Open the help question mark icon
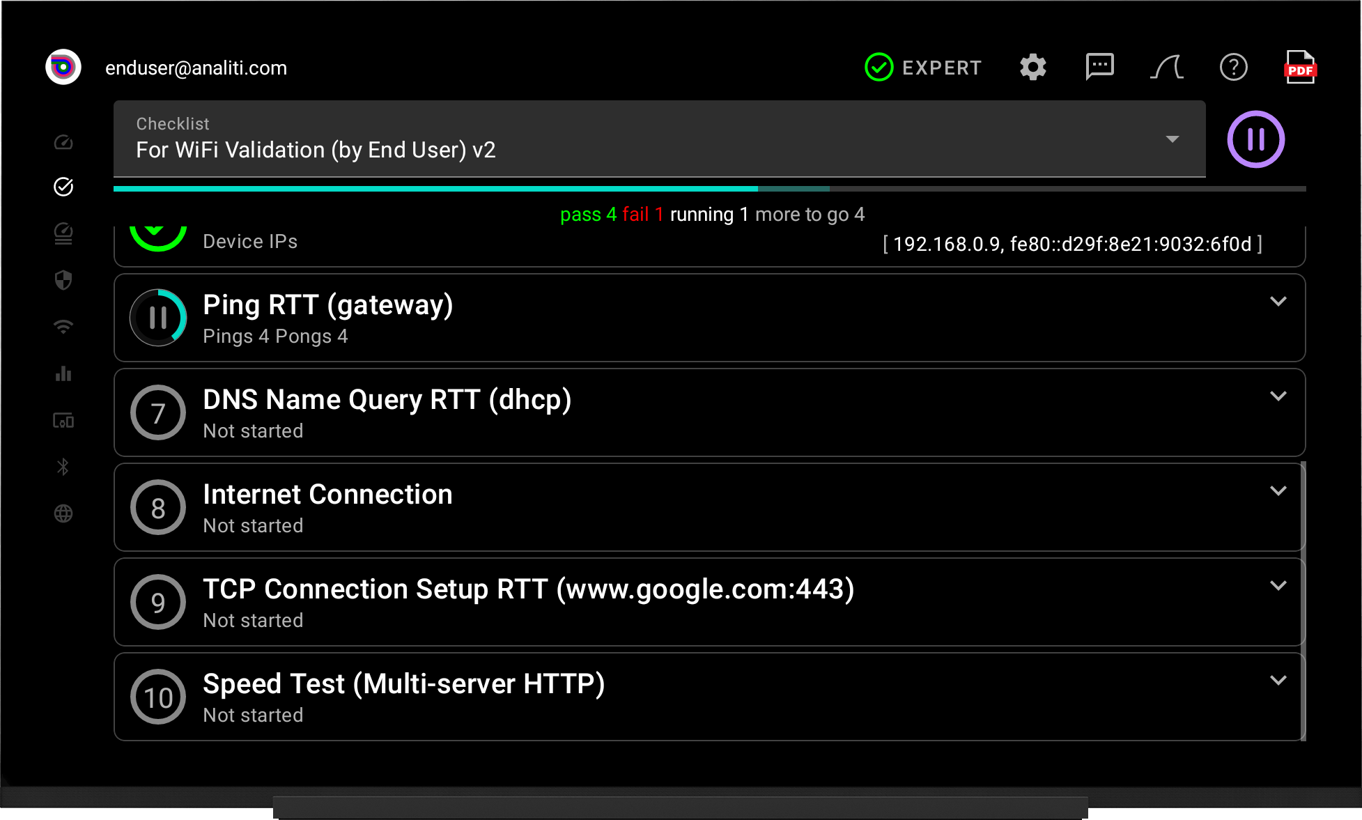This screenshot has width=1362, height=820. [1233, 67]
